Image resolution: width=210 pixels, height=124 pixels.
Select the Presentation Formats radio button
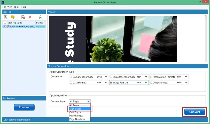click(x=151, y=77)
